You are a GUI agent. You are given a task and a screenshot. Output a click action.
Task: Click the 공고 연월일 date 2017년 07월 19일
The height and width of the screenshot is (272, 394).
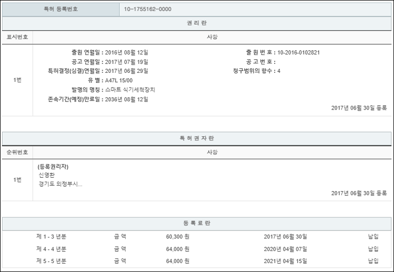point(127,62)
